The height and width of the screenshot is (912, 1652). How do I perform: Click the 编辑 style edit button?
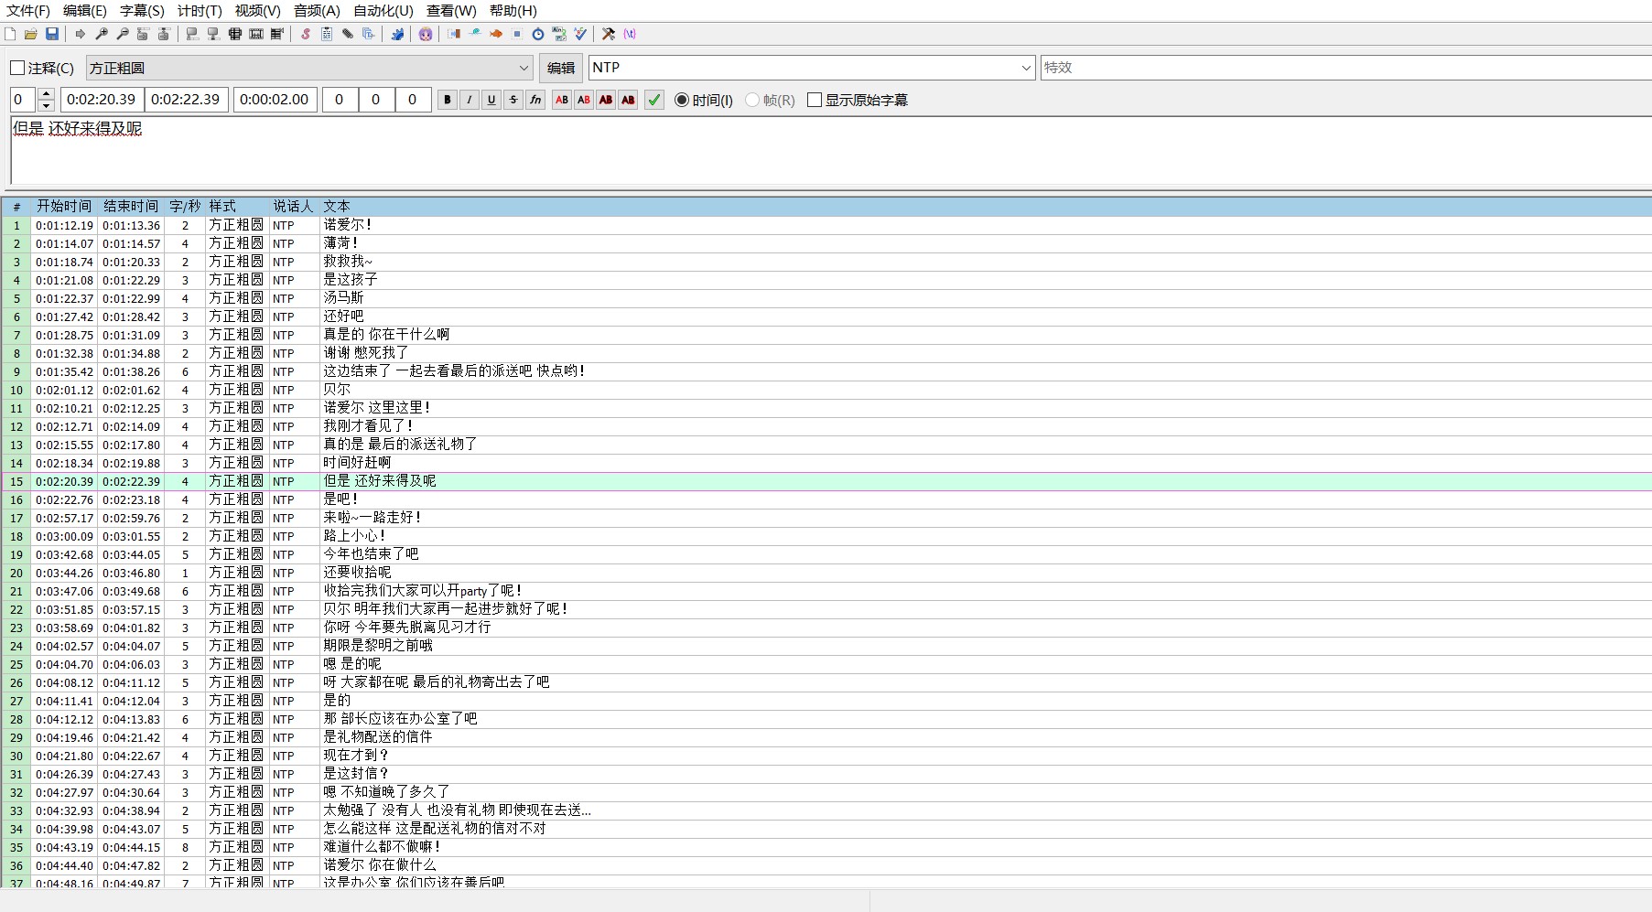coord(561,68)
